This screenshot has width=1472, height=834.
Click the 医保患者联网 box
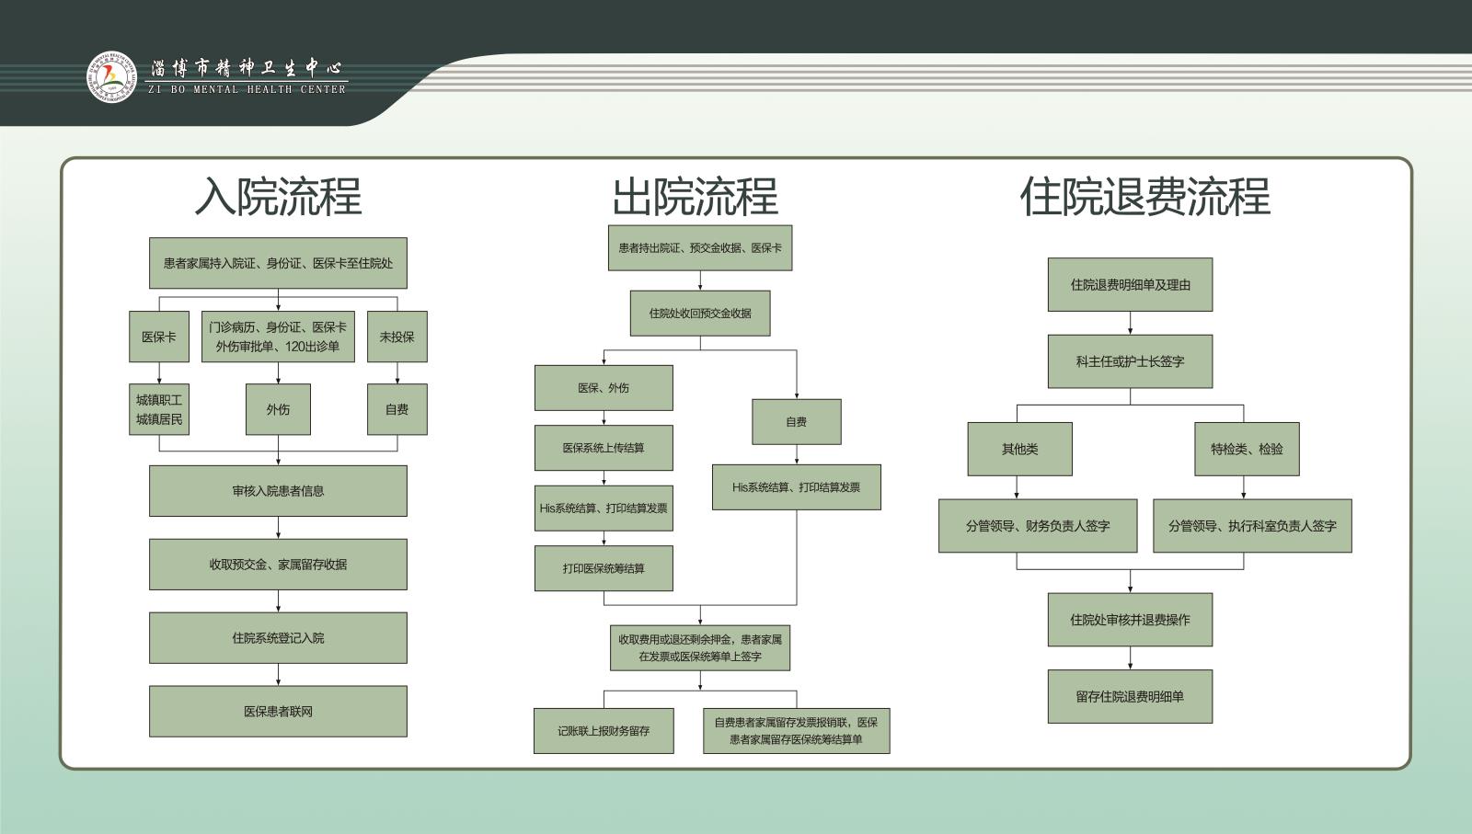pos(278,711)
